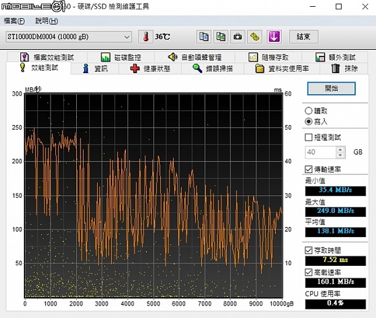
Task: Click the light bulb Benchmark icon
Action: point(23,68)
